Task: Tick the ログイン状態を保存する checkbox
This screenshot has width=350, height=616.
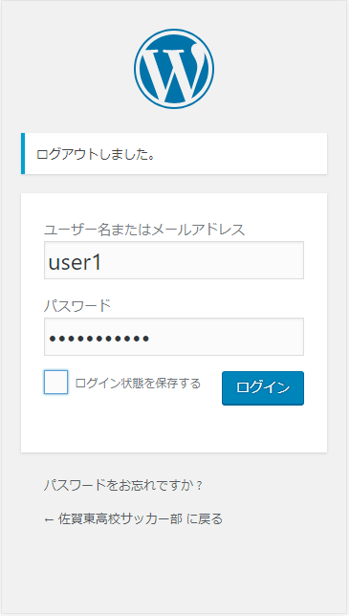Action: tap(55, 382)
